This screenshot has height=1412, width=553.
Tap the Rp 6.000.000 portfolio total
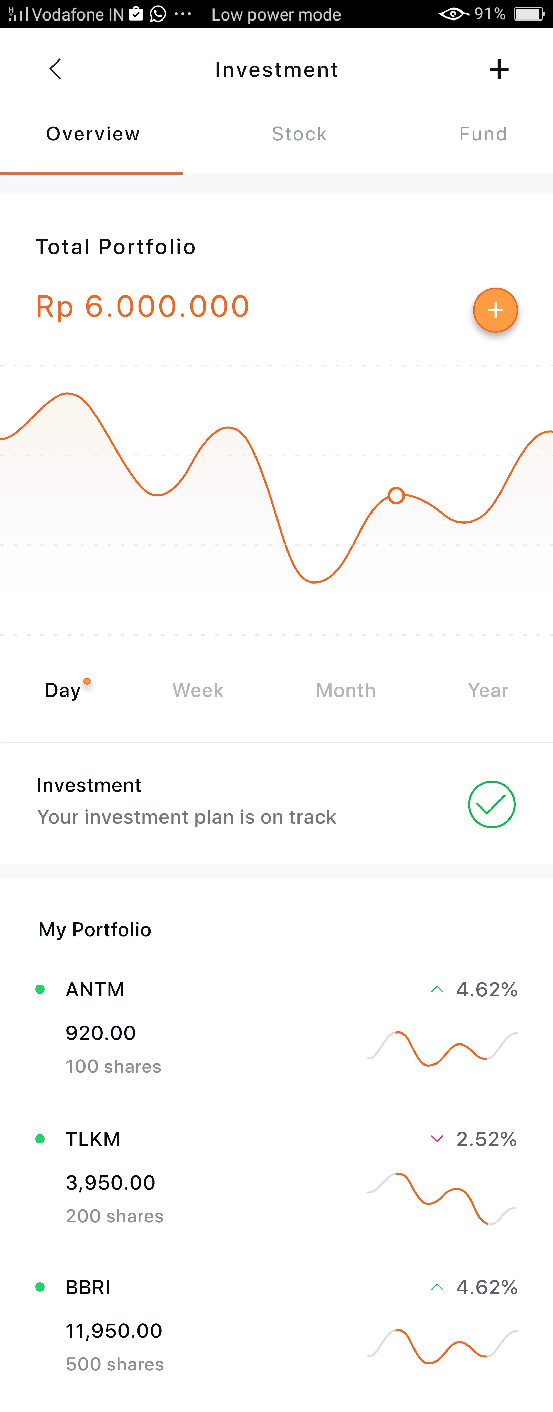(x=142, y=306)
